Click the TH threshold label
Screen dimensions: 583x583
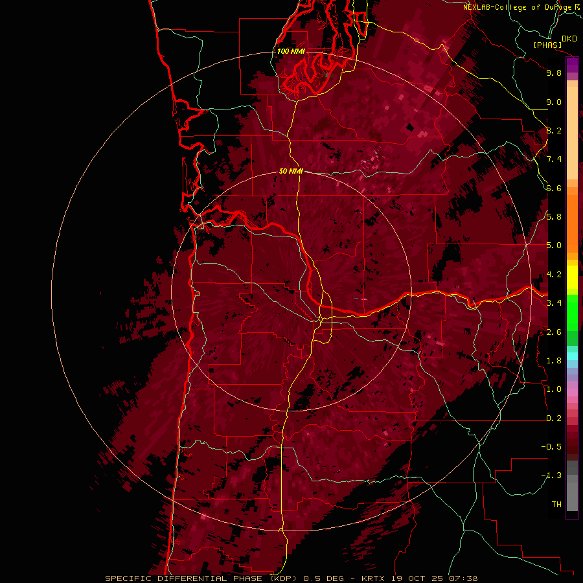click(556, 504)
